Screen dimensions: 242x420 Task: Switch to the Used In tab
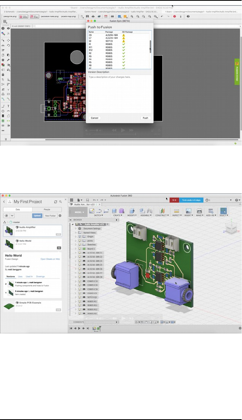coord(29,276)
